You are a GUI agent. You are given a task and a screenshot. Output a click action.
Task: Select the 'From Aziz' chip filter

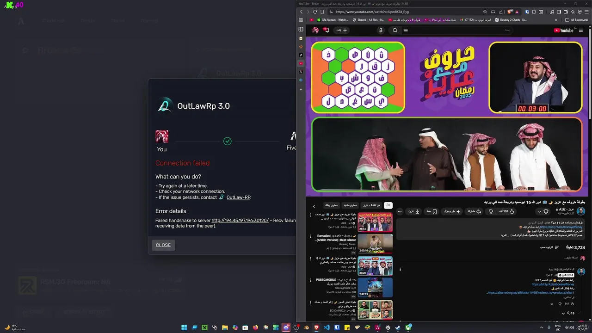(x=371, y=205)
